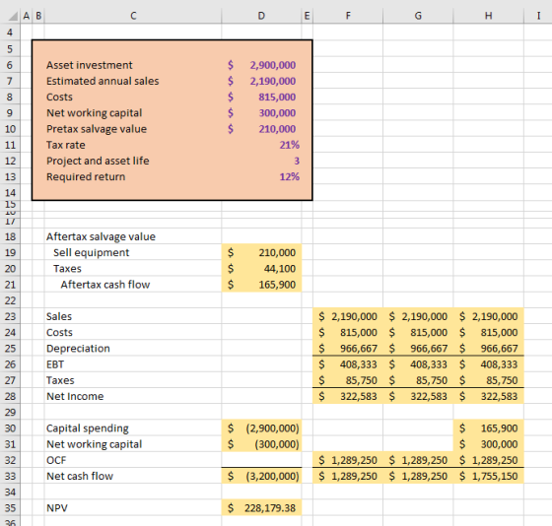The height and width of the screenshot is (526, 552).
Task: Click Estimated annual sales label
Action: pyautogui.click(x=103, y=81)
